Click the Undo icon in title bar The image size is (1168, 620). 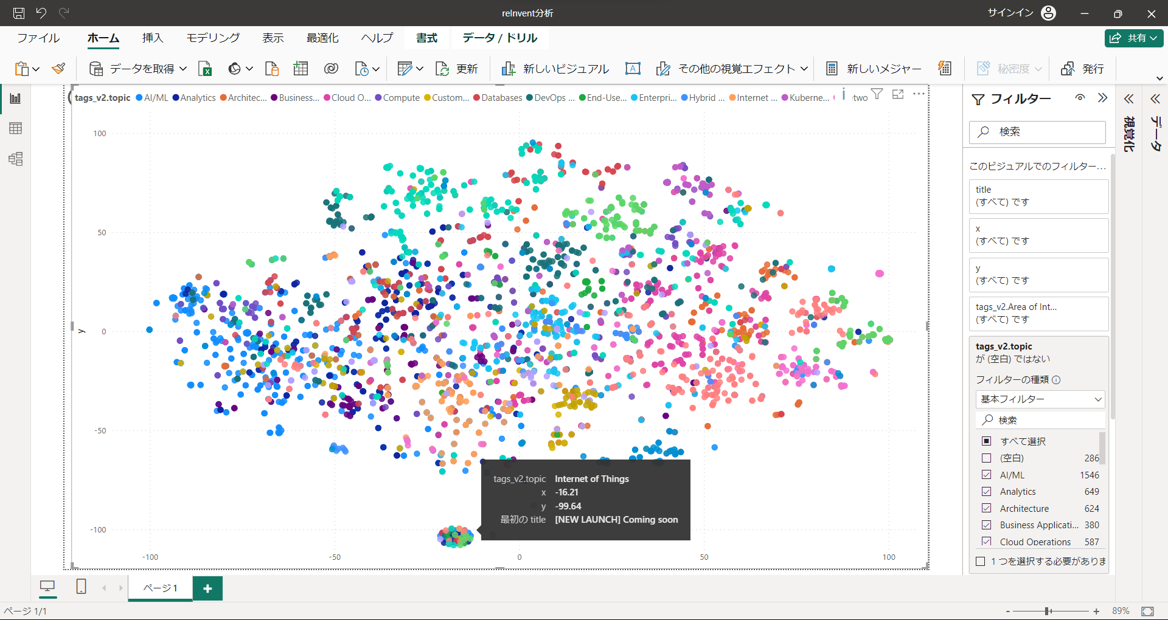coord(41,13)
